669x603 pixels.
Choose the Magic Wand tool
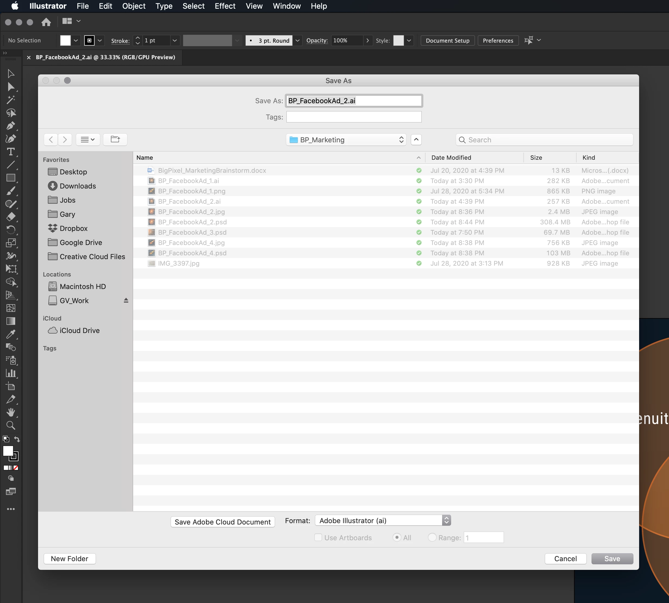(11, 100)
